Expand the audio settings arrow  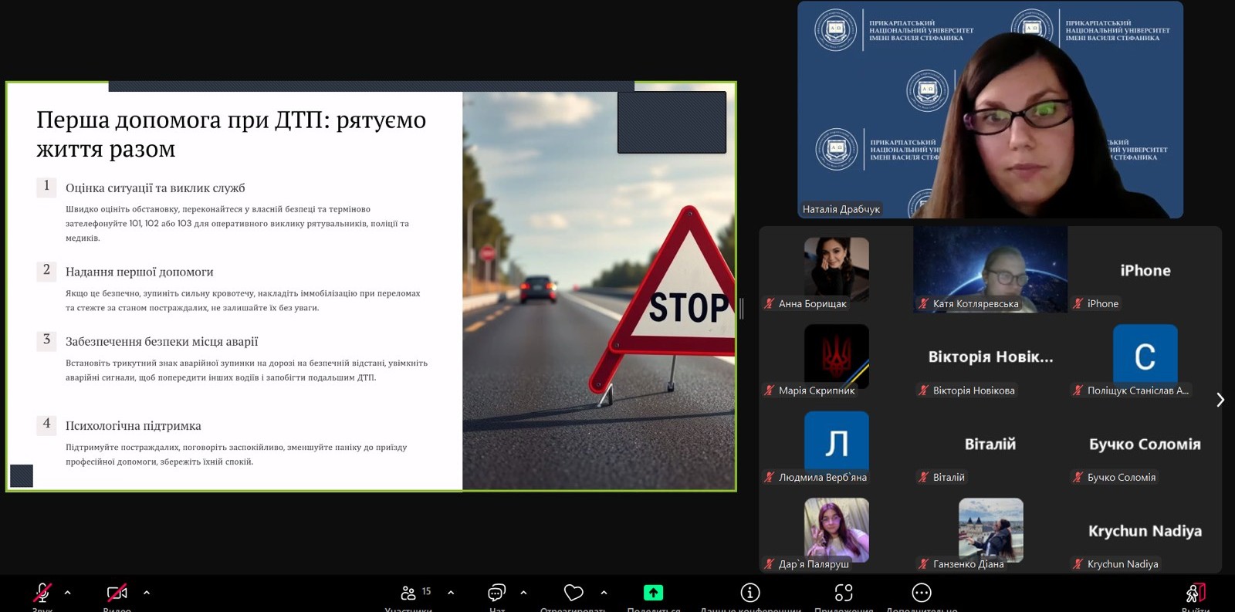(68, 593)
